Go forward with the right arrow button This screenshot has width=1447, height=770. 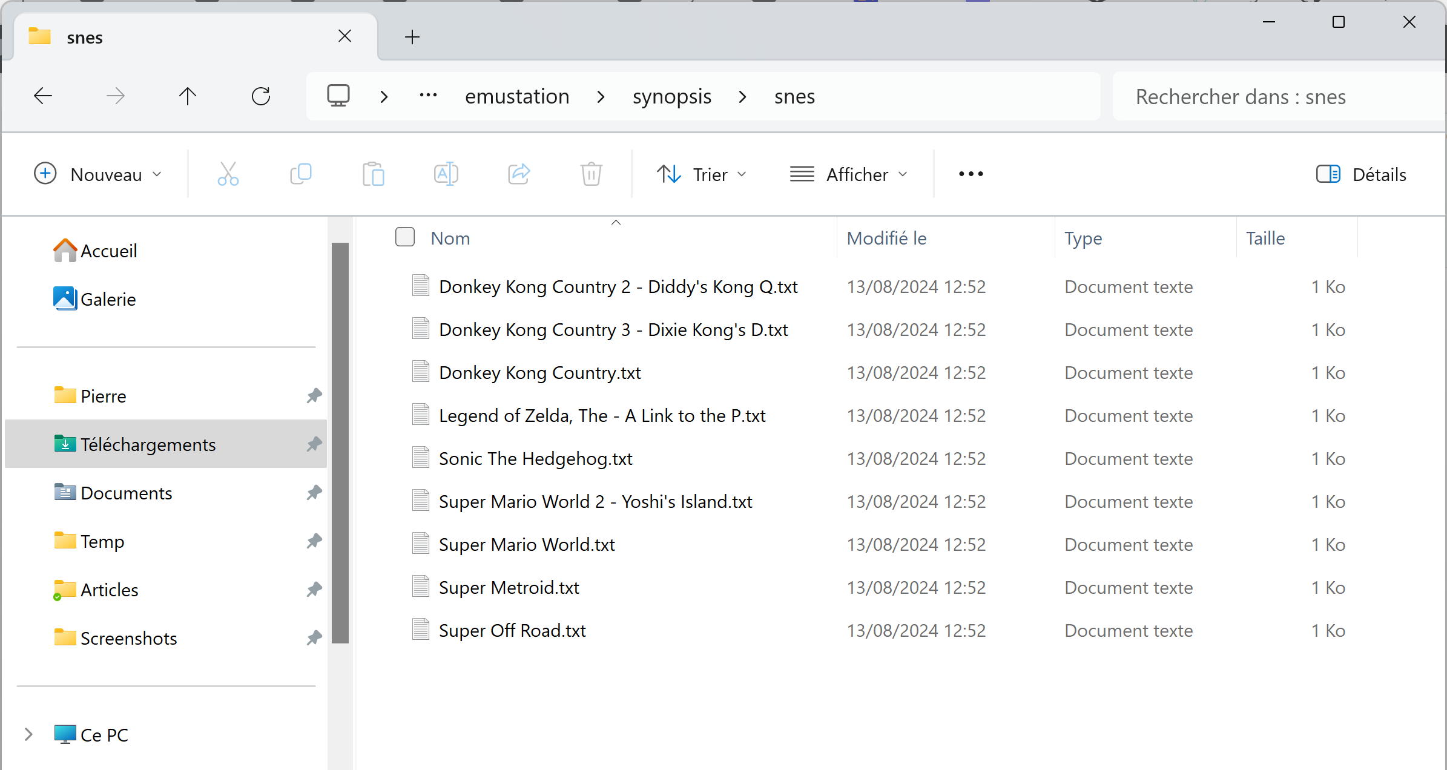(115, 96)
